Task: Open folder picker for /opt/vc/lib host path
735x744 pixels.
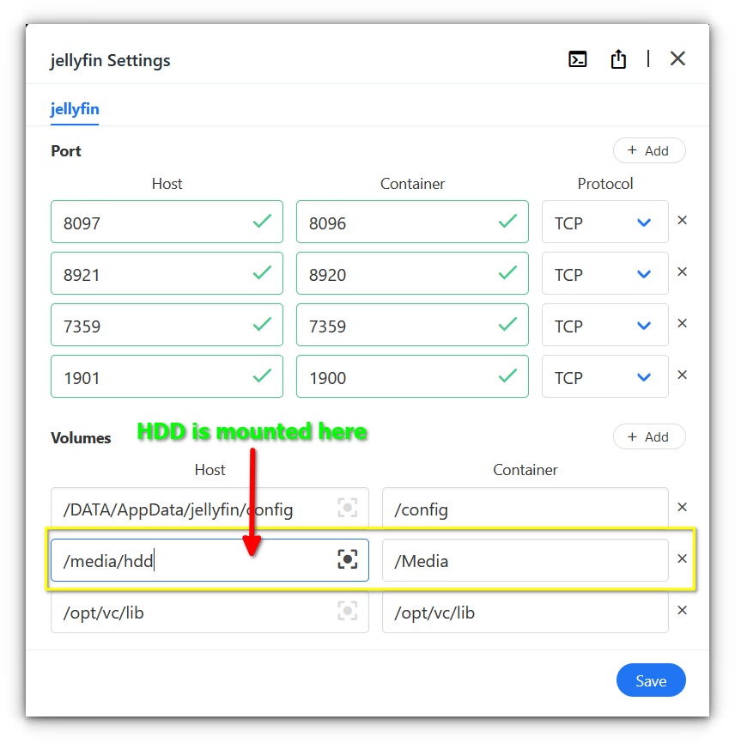Action: pyautogui.click(x=348, y=611)
